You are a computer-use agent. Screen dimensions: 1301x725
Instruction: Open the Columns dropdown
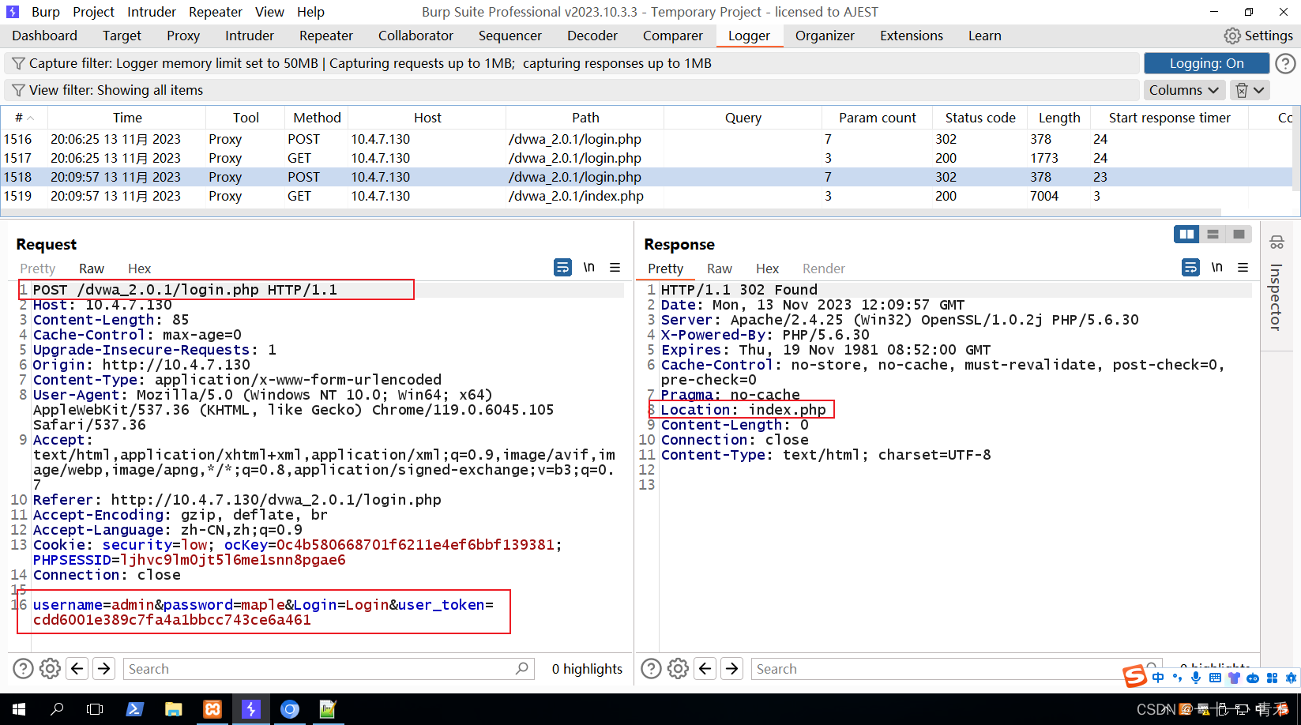tap(1184, 90)
